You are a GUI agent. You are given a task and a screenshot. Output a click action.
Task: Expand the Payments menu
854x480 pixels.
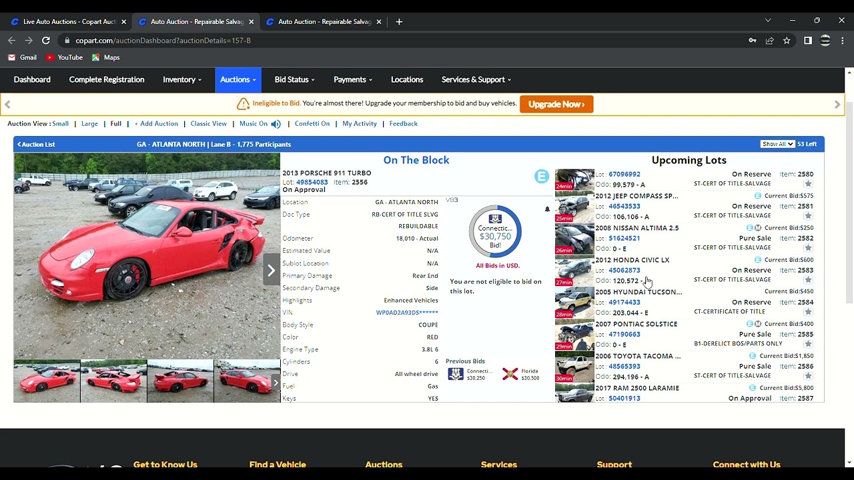(x=353, y=79)
